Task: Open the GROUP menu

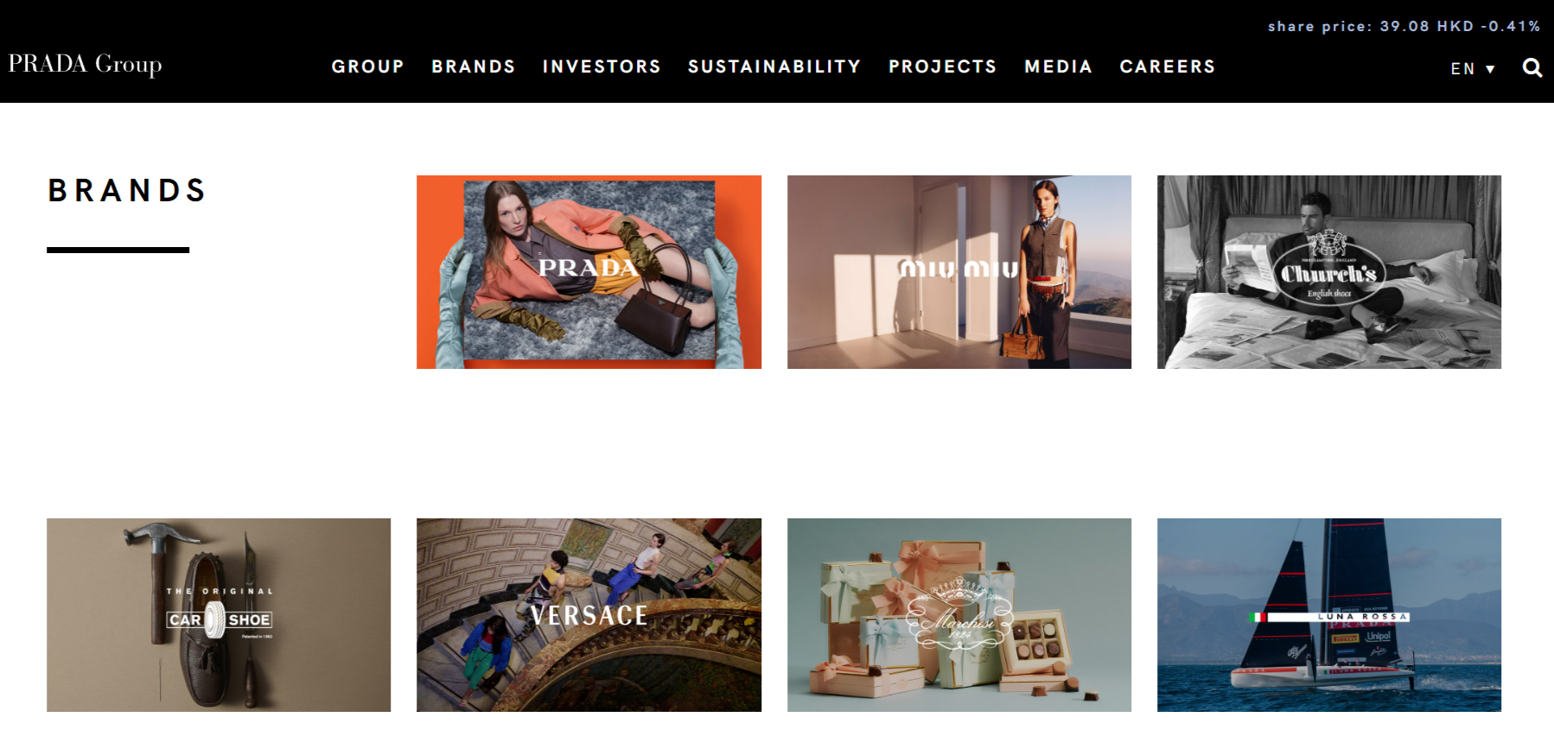Action: pyautogui.click(x=367, y=67)
